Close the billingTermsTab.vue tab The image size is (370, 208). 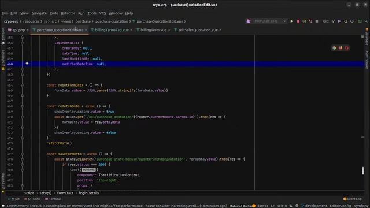(x=131, y=30)
